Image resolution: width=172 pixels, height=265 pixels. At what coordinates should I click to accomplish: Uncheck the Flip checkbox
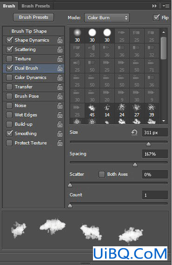156,18
